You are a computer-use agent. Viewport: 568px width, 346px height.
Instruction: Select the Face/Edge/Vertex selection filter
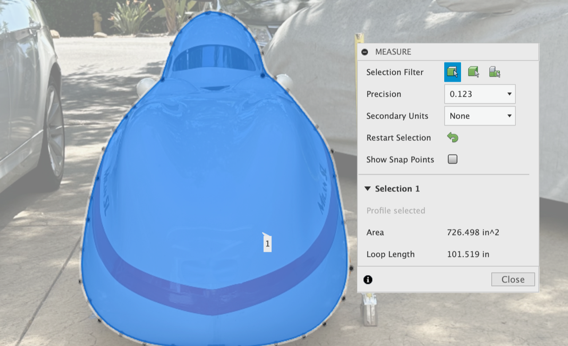(452, 72)
